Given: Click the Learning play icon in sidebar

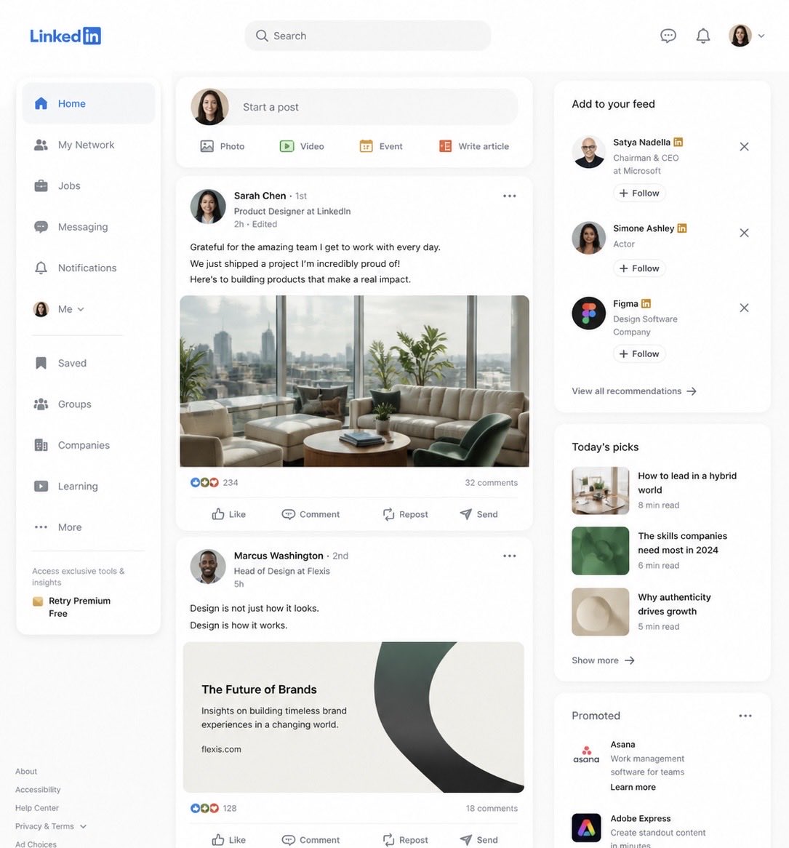Looking at the screenshot, I should 41,487.
